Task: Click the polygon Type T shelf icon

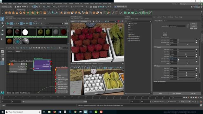Action: (41, 13)
